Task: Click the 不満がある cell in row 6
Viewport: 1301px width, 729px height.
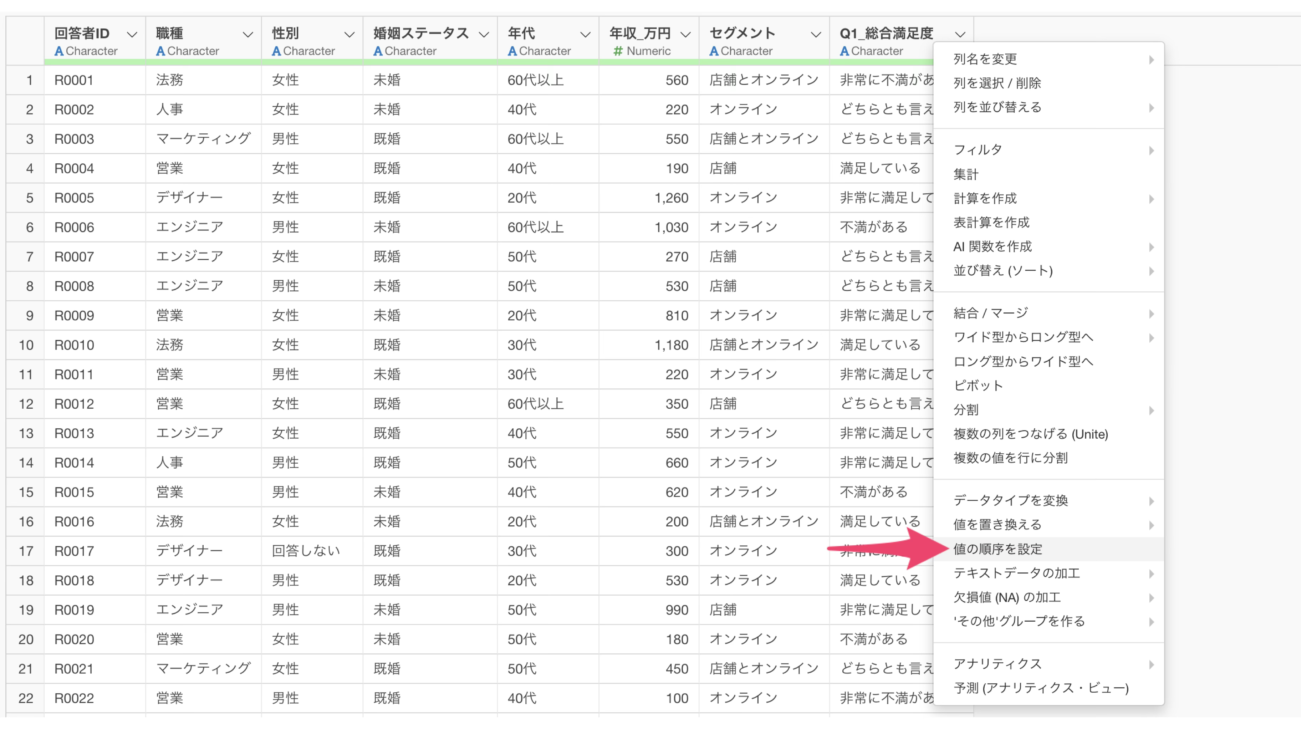Action: click(x=881, y=227)
